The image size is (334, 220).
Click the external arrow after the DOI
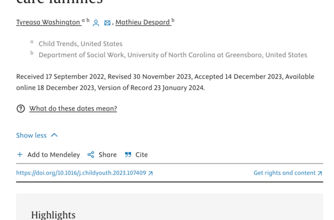pos(151,173)
